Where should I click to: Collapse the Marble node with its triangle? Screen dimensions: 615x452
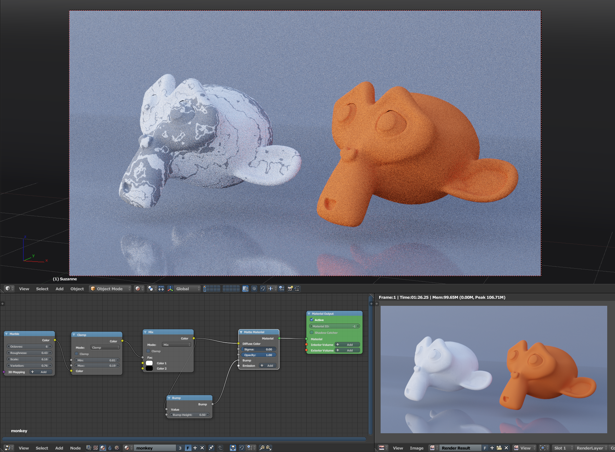click(x=6, y=334)
